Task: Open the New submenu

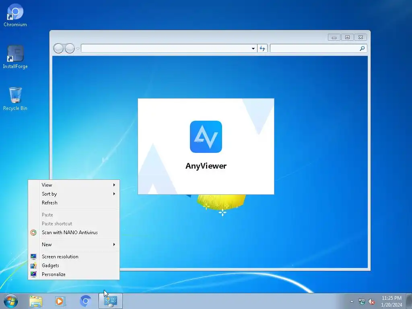Action: 74,245
